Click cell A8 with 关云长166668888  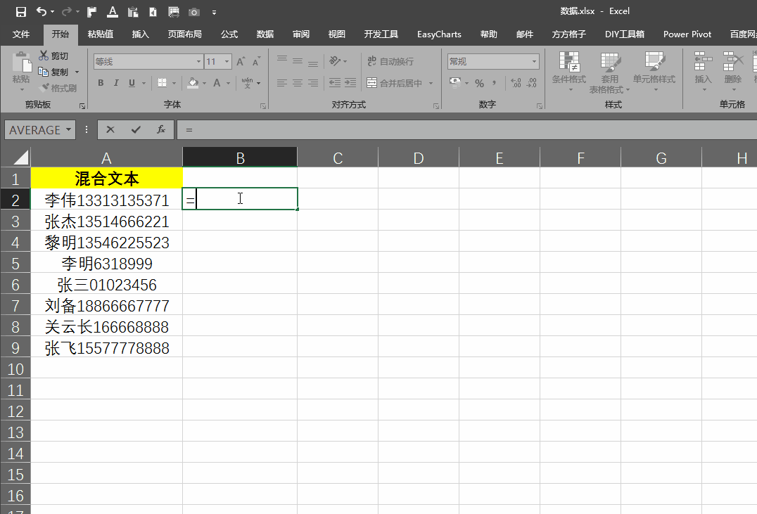[x=107, y=327]
